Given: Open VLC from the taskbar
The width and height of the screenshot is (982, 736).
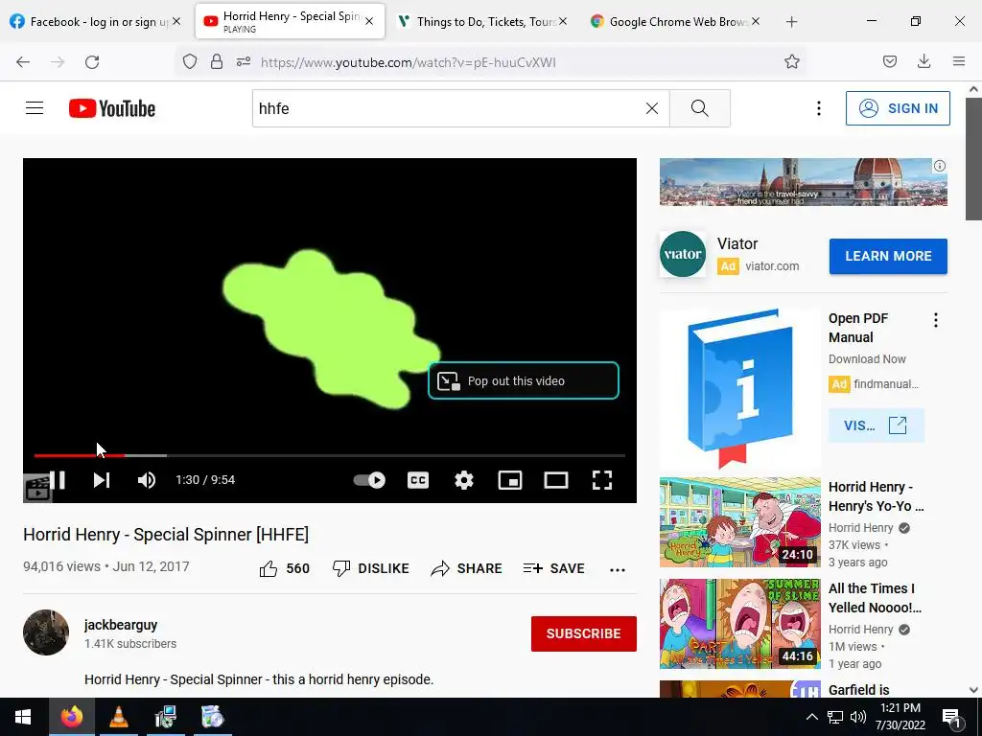Looking at the screenshot, I should coord(118,717).
